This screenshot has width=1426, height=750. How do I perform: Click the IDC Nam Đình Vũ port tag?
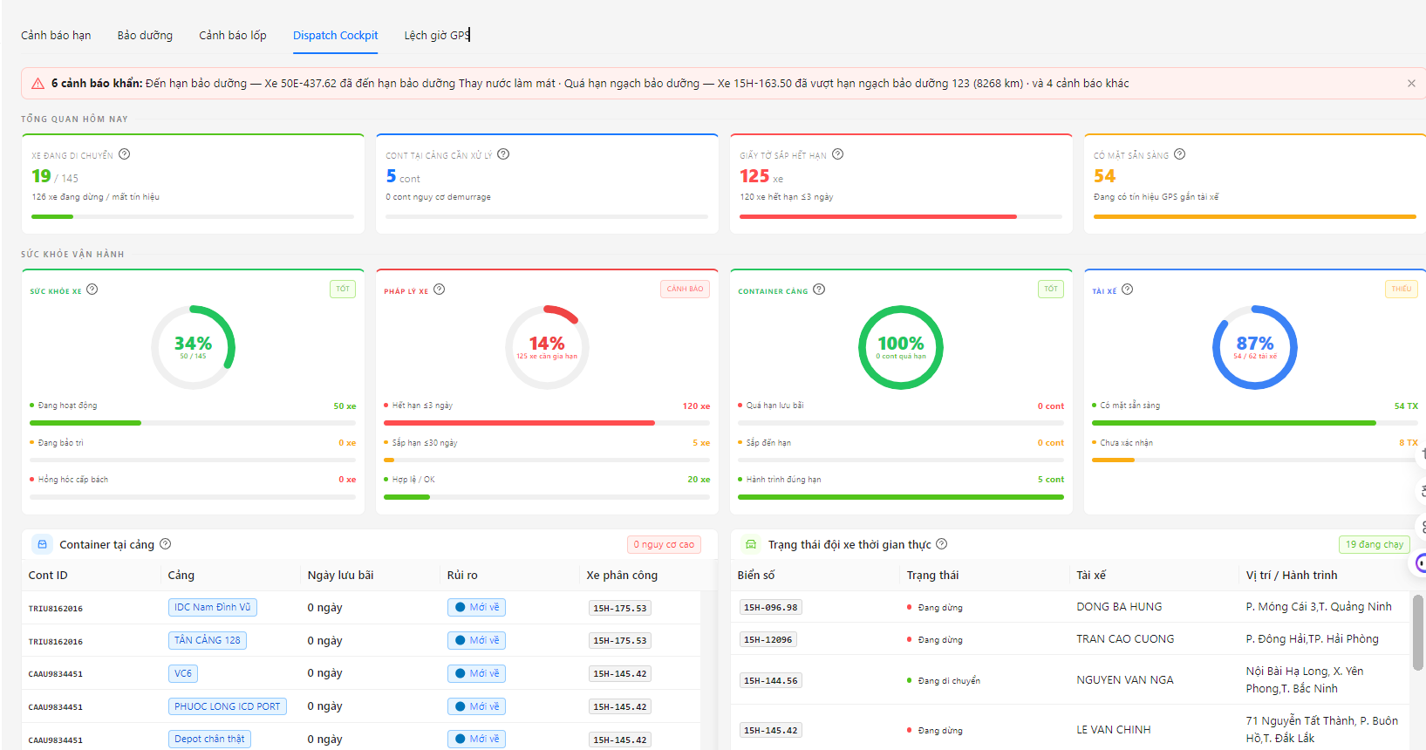pyautogui.click(x=212, y=607)
